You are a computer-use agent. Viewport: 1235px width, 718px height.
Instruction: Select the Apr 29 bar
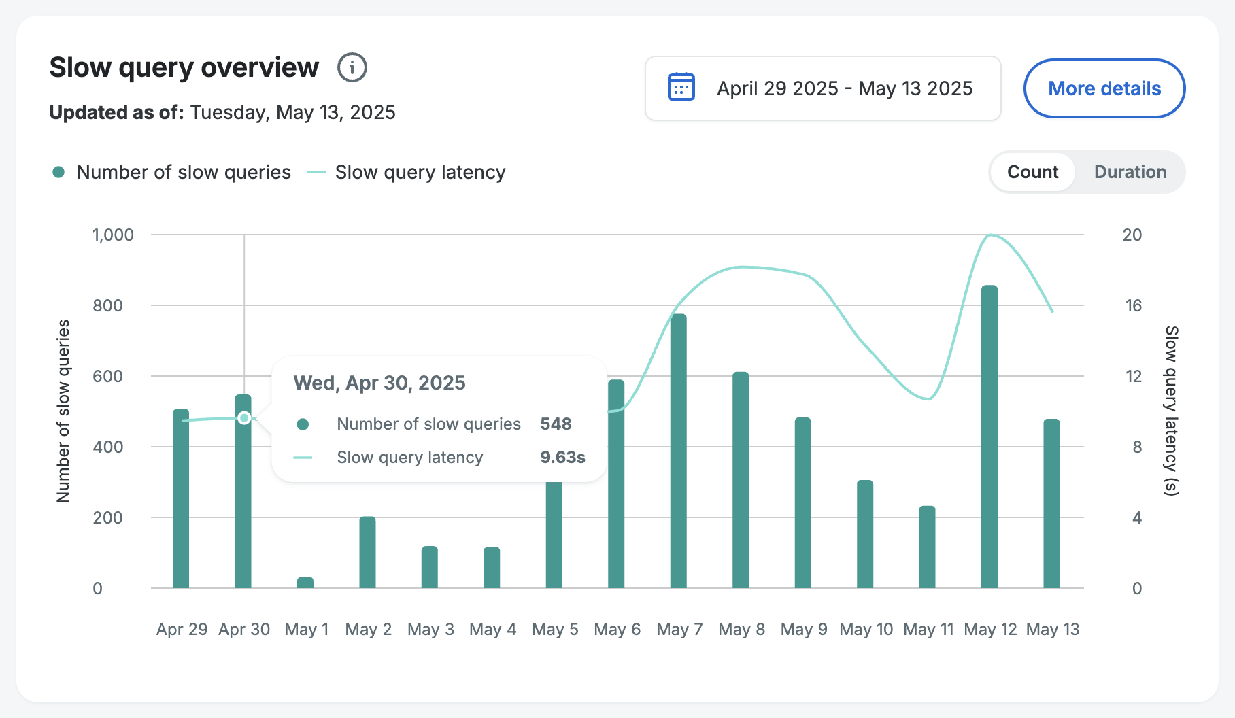pyautogui.click(x=181, y=498)
